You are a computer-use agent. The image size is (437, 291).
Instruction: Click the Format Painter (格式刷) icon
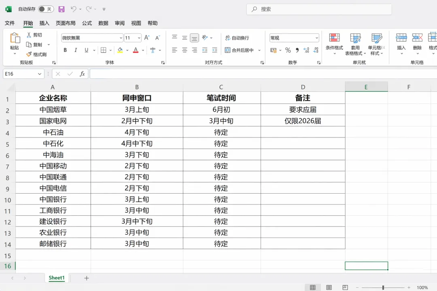[29, 54]
